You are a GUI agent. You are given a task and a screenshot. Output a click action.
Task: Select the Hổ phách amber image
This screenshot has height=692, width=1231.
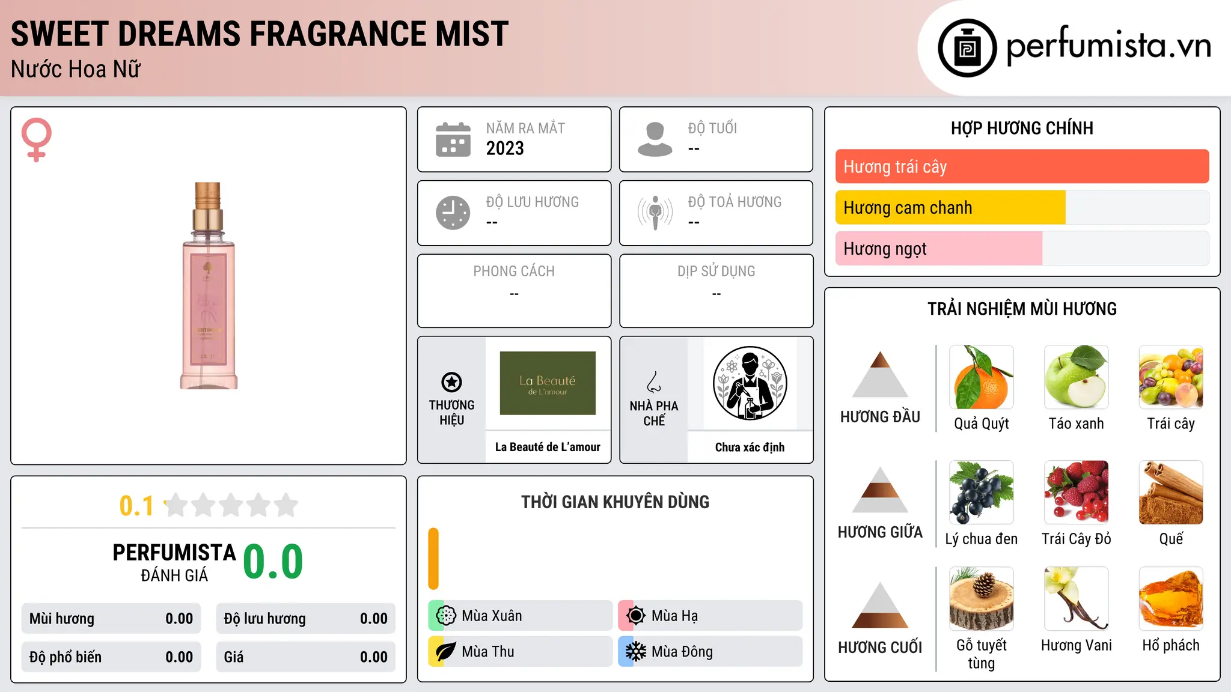[x=1171, y=599]
